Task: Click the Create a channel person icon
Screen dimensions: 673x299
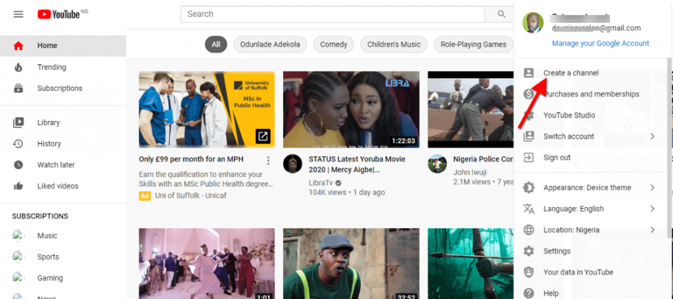Action: pos(529,73)
